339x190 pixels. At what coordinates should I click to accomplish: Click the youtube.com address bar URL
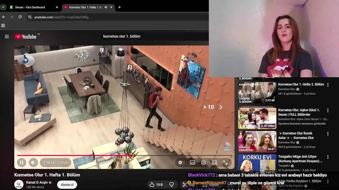click(x=61, y=17)
